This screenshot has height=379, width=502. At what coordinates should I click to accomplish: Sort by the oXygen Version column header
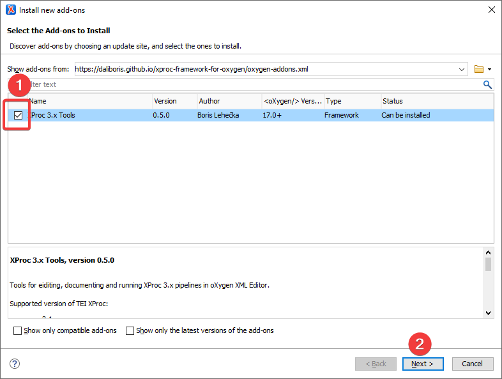[x=293, y=101]
